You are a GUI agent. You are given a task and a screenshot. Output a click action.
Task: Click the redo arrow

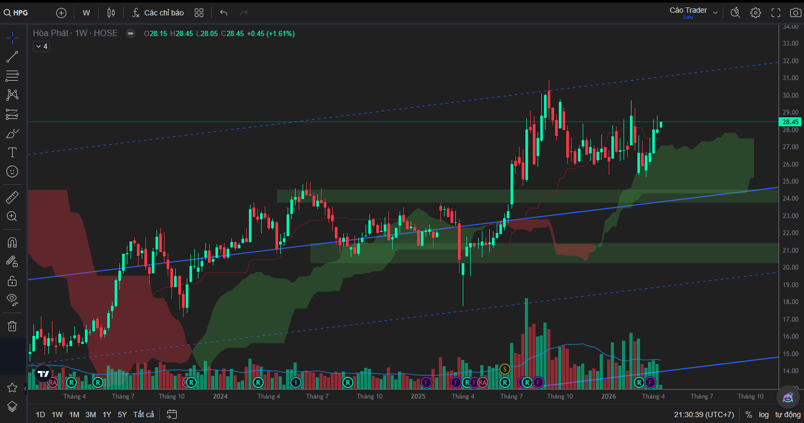tap(244, 13)
